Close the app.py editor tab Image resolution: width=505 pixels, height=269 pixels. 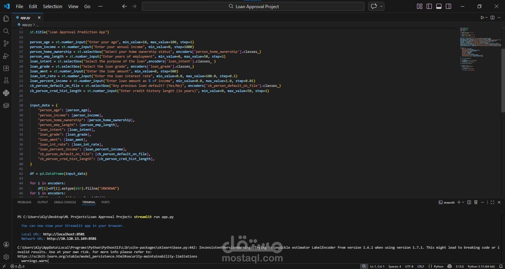[x=39, y=17]
